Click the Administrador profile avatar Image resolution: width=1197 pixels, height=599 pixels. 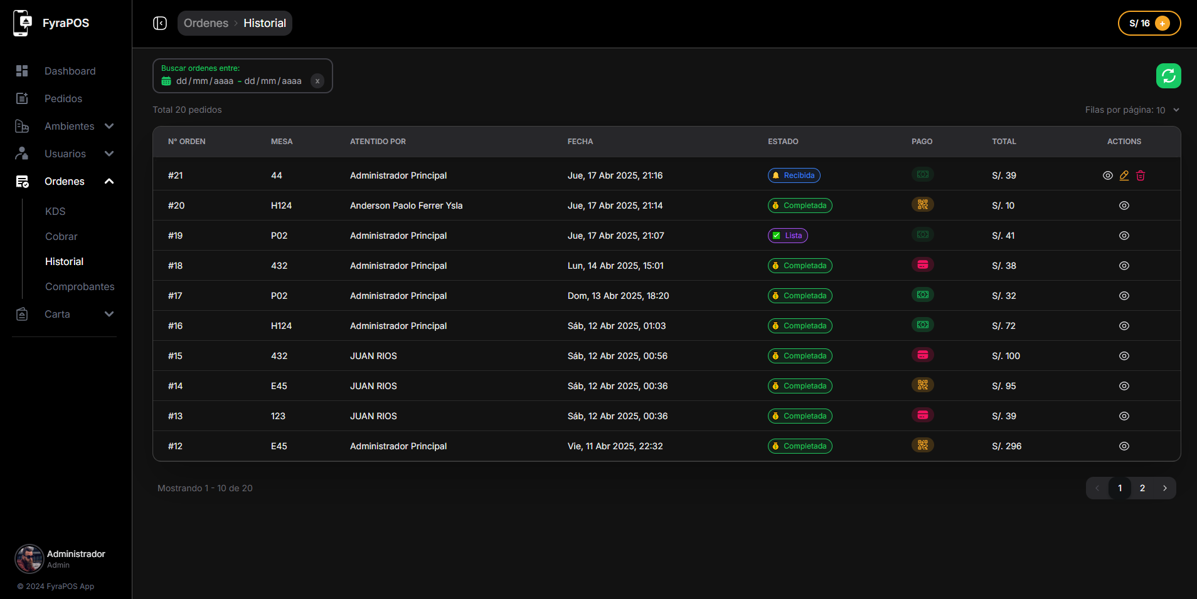(x=29, y=559)
